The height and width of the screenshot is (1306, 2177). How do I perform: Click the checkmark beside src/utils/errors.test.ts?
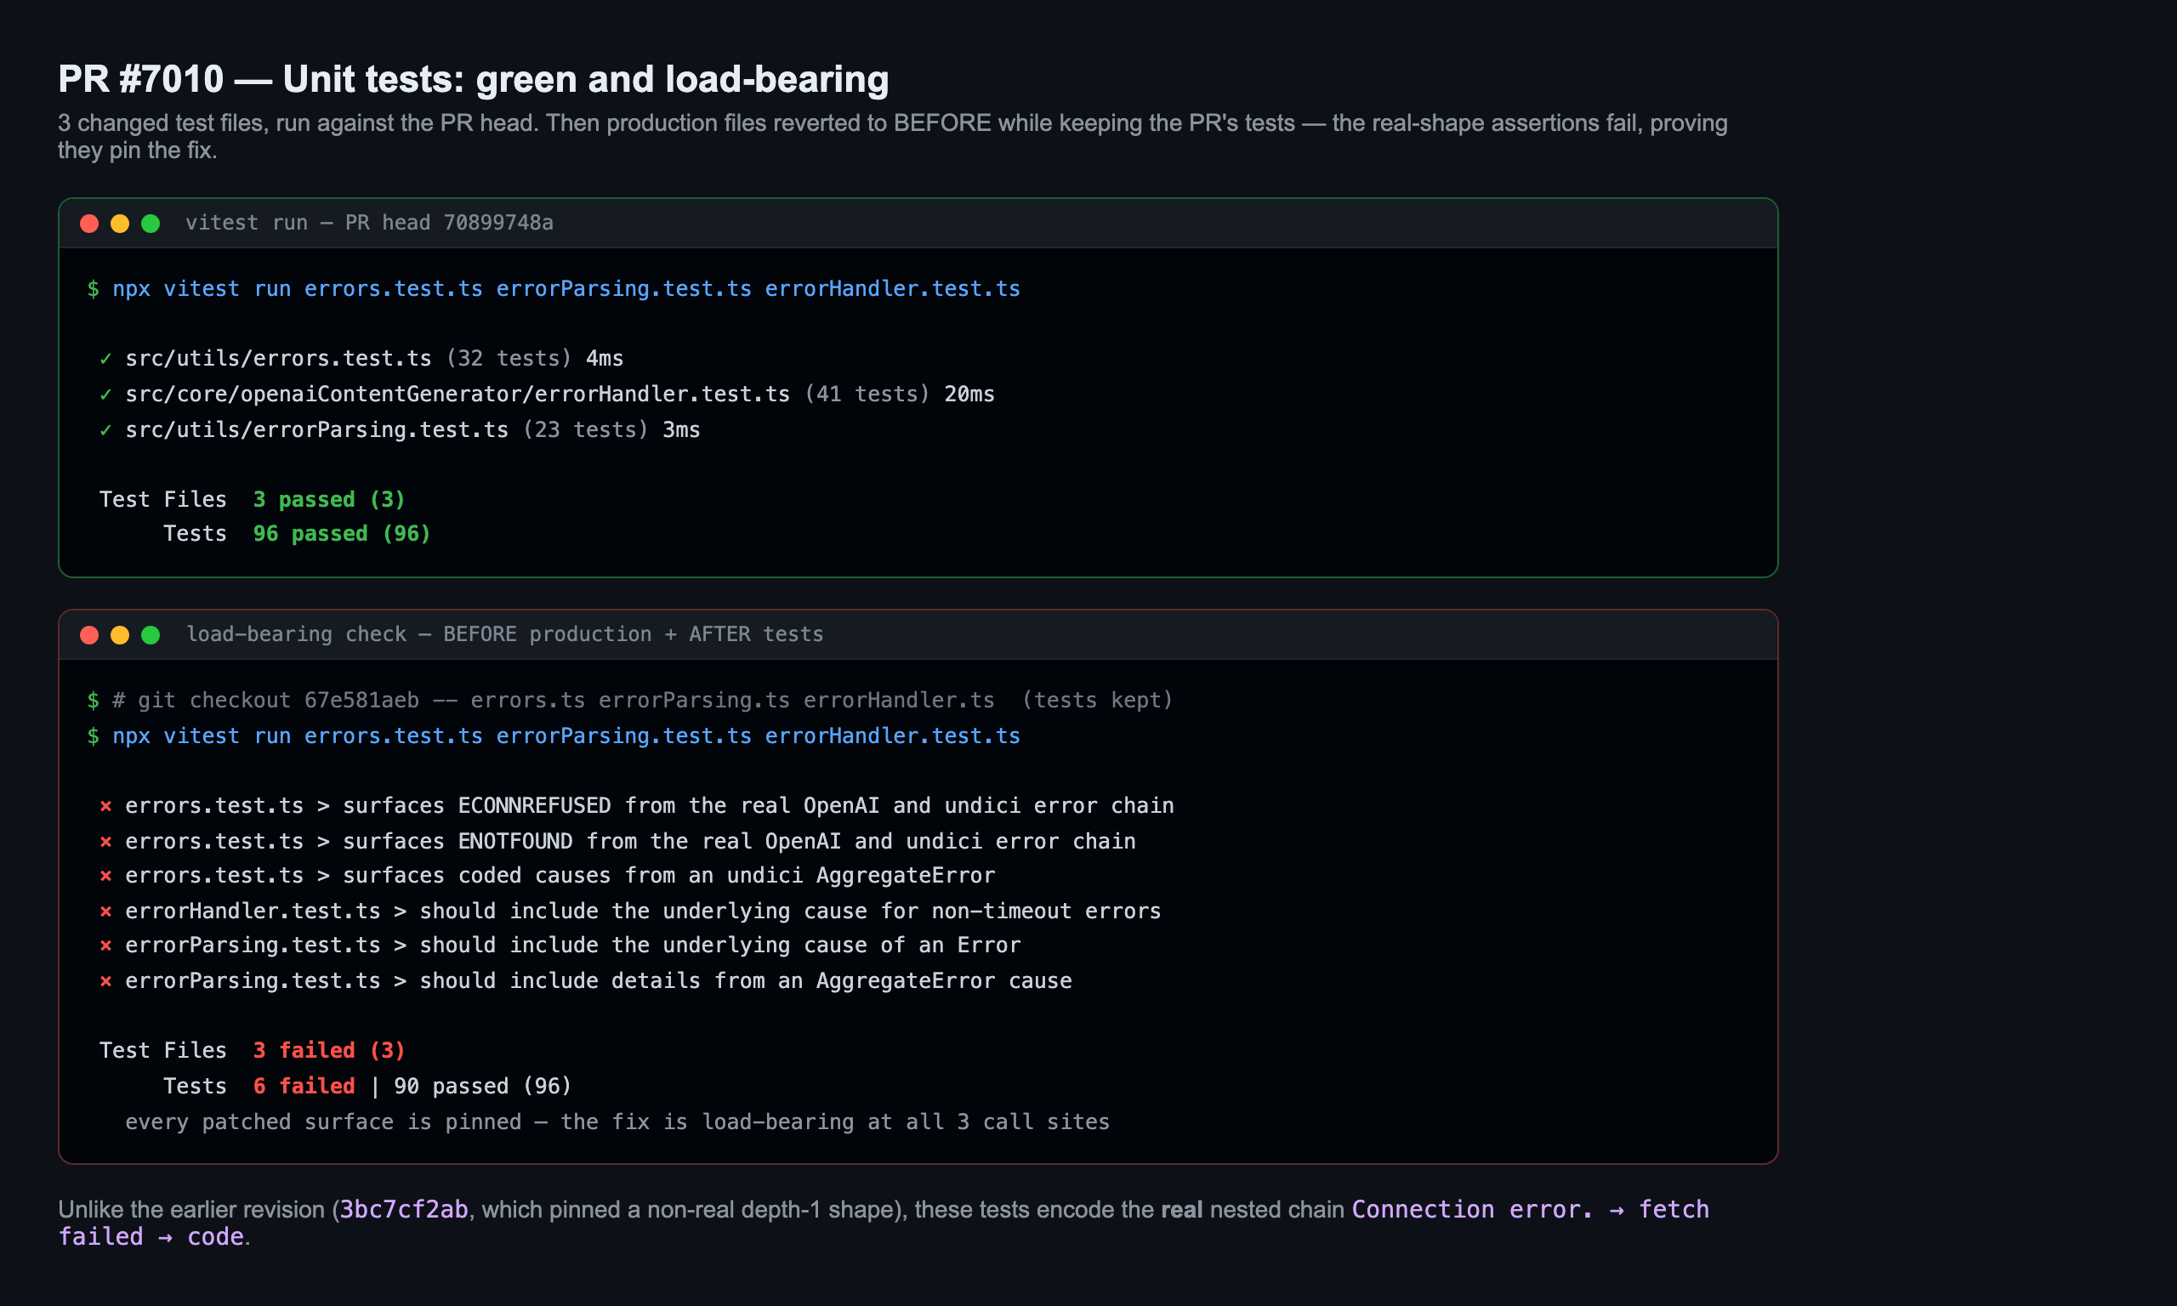pos(105,359)
